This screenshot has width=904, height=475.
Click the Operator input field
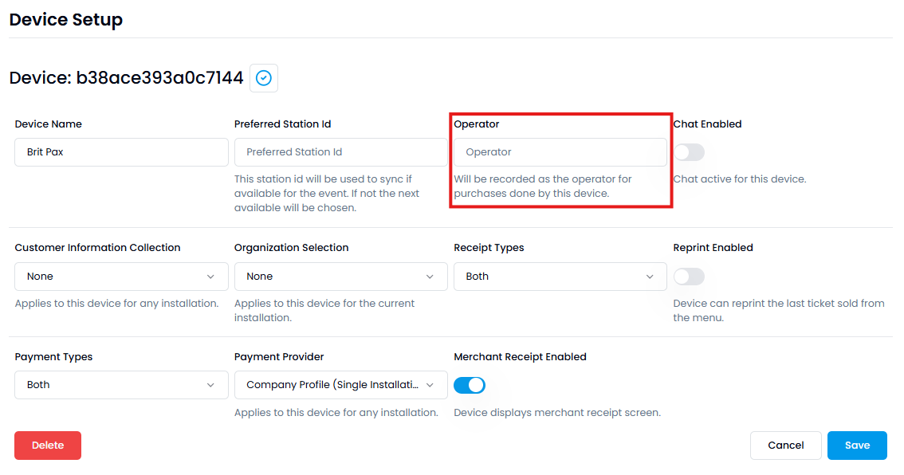click(560, 152)
